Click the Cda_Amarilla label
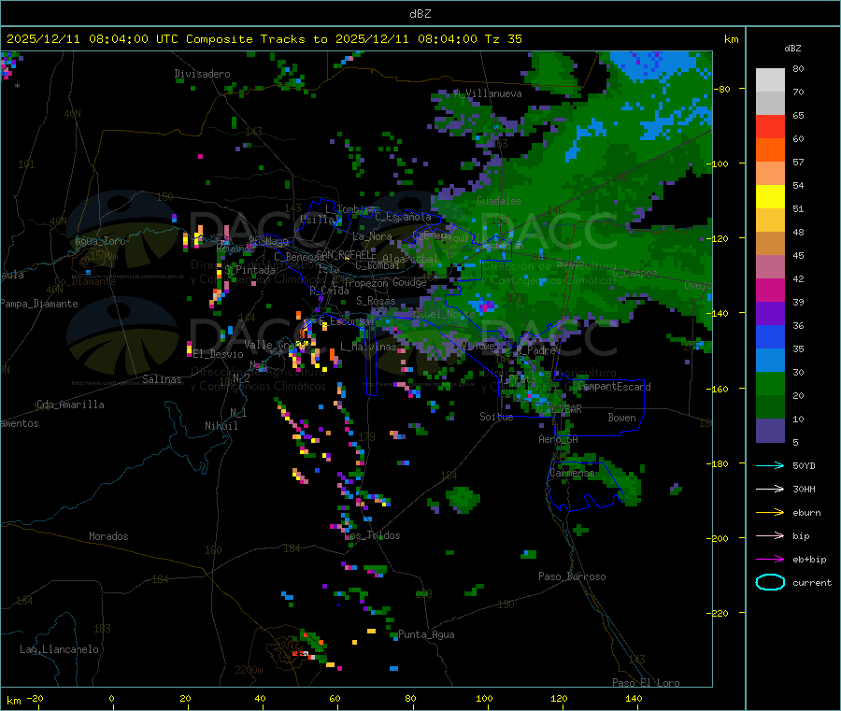 [x=70, y=405]
